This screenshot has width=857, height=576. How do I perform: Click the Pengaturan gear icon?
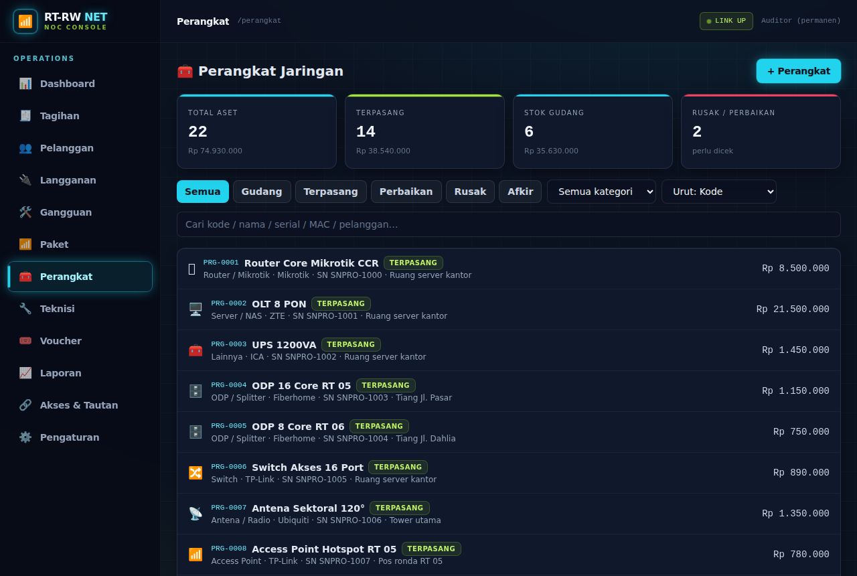[25, 437]
